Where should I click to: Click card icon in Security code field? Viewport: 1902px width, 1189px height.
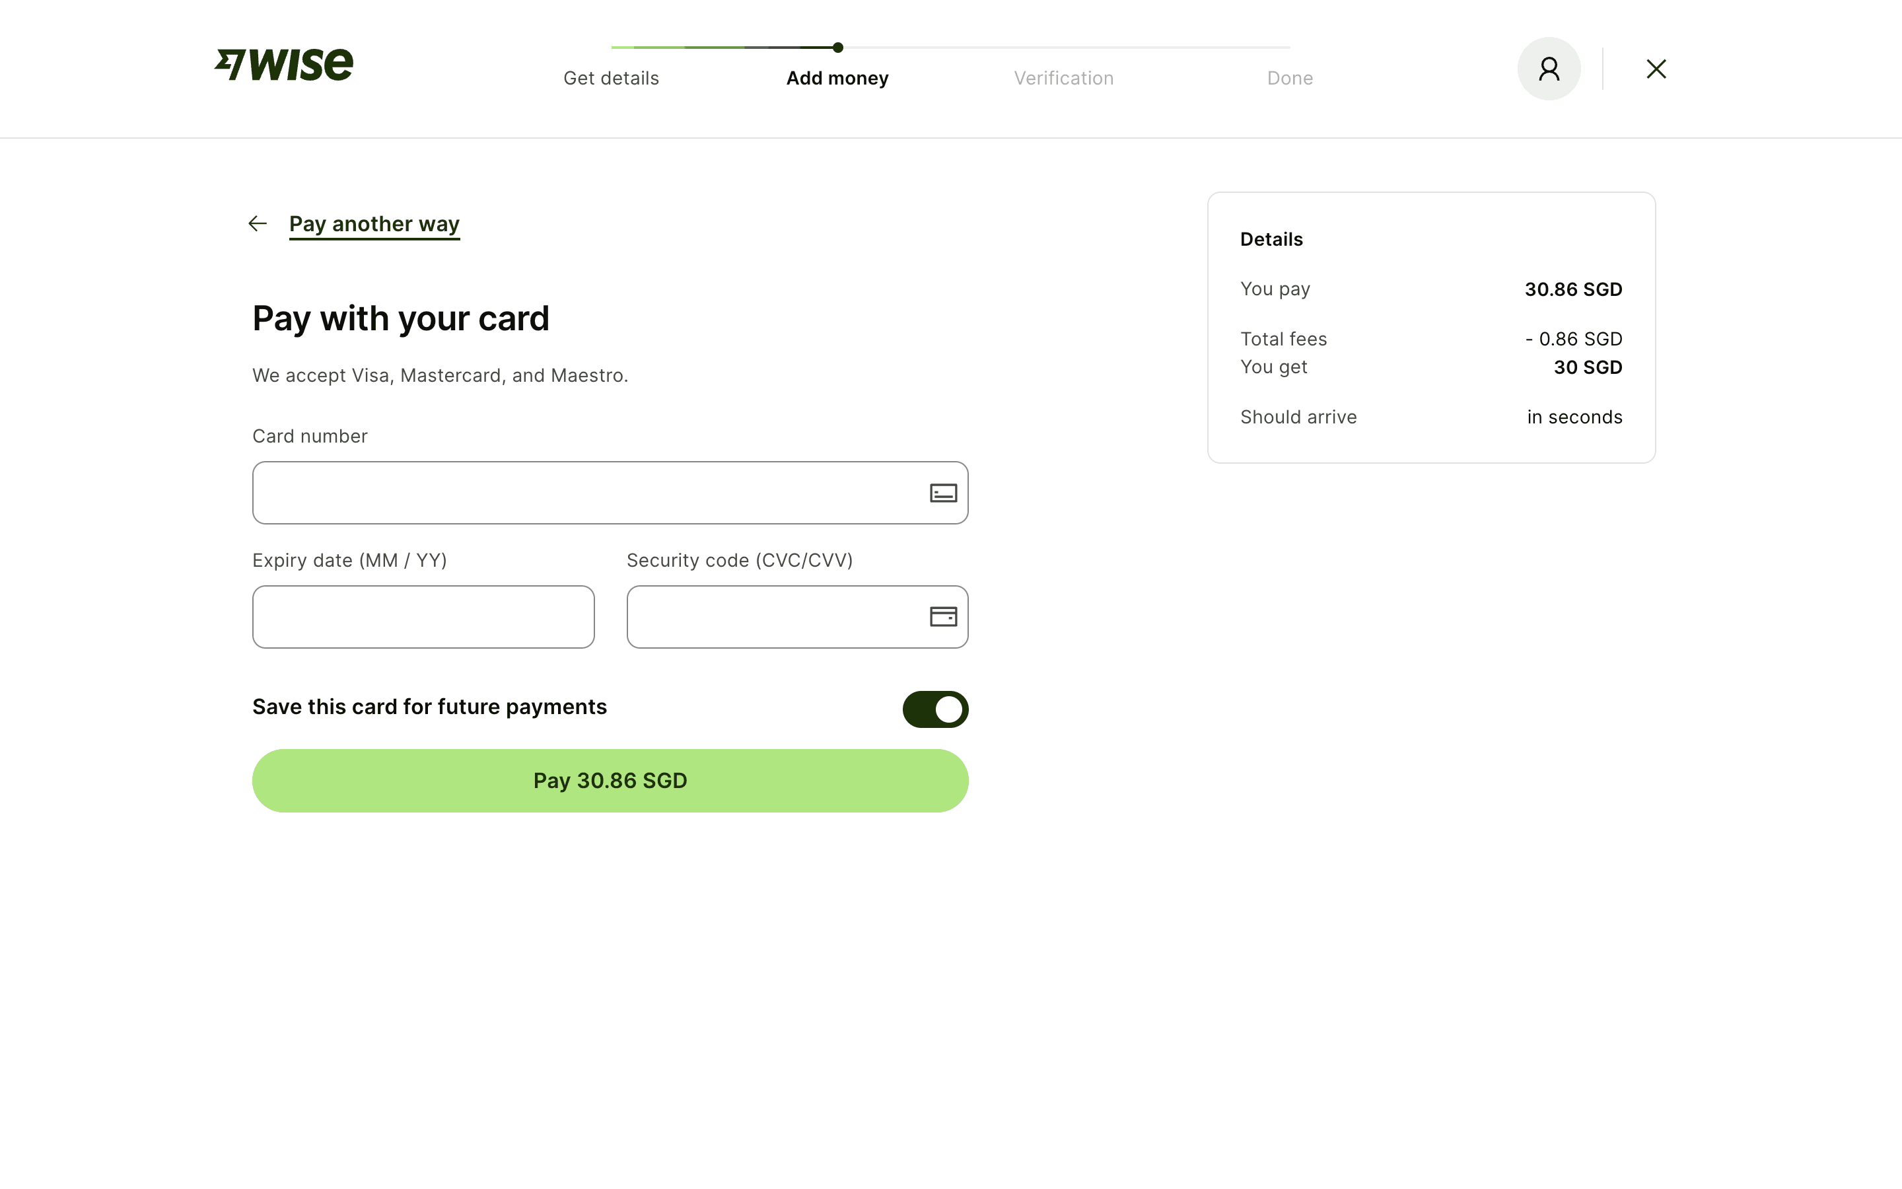point(942,616)
